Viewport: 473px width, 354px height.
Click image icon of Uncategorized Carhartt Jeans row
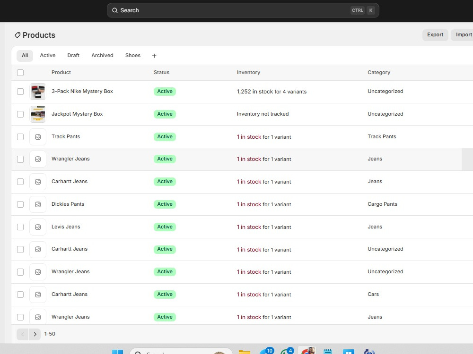[x=38, y=249]
